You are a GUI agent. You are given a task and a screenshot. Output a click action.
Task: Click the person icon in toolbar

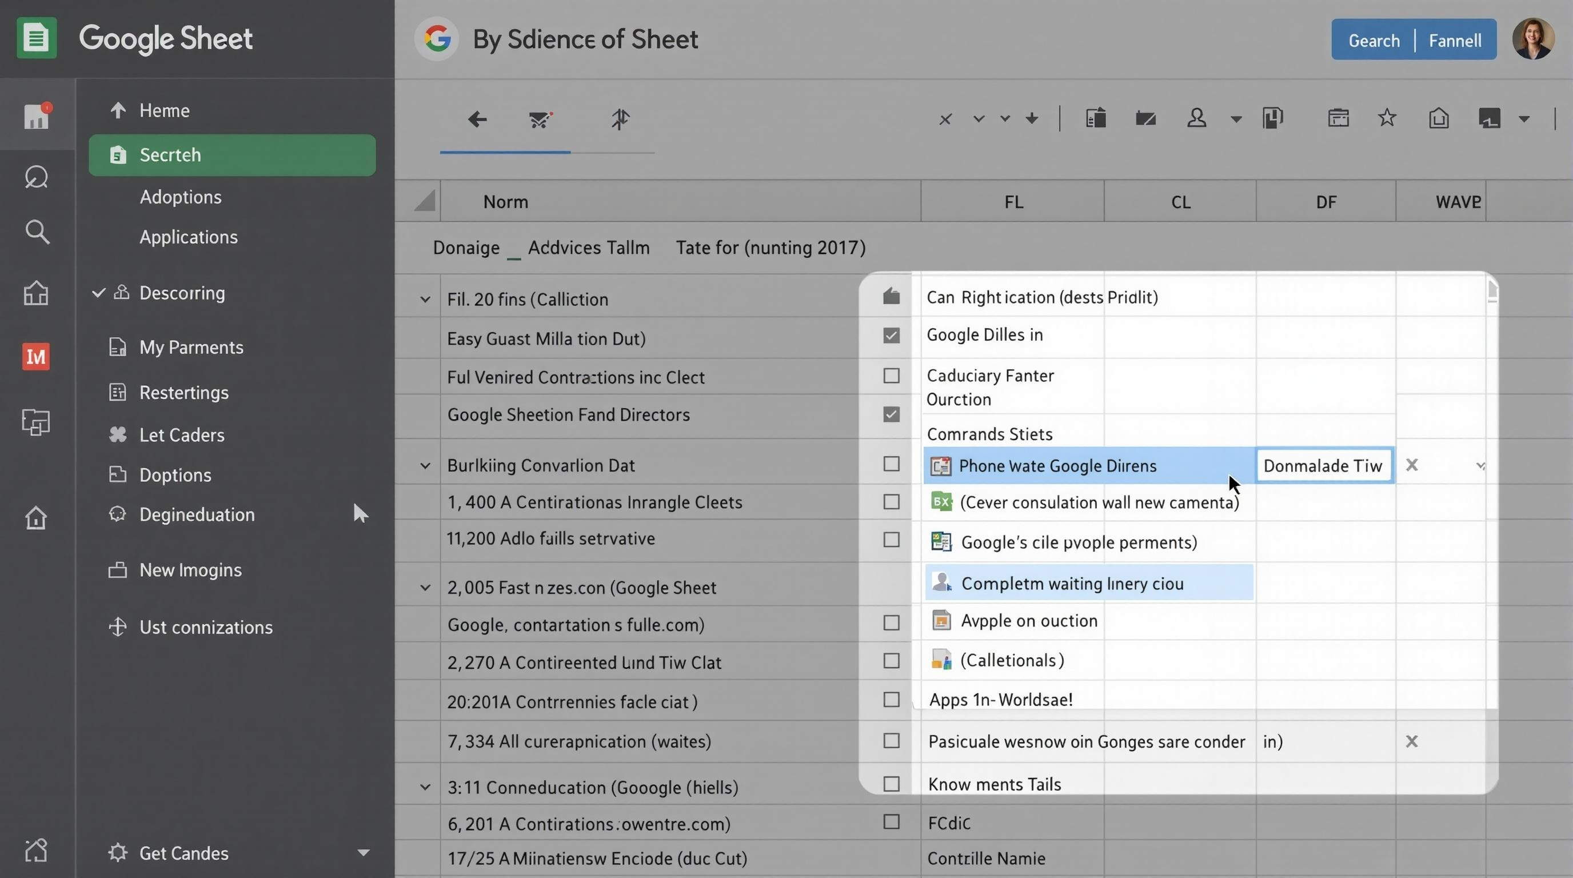(x=1196, y=118)
